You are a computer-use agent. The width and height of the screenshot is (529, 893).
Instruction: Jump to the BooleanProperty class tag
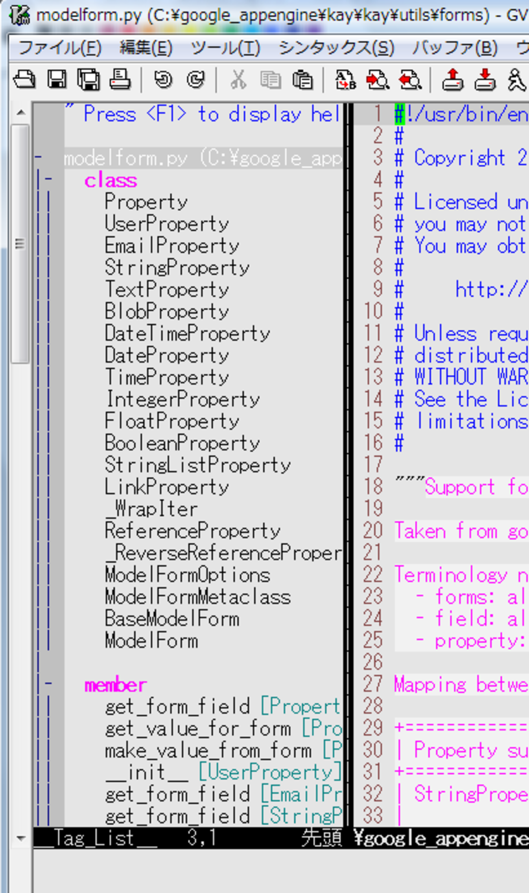pos(183,444)
